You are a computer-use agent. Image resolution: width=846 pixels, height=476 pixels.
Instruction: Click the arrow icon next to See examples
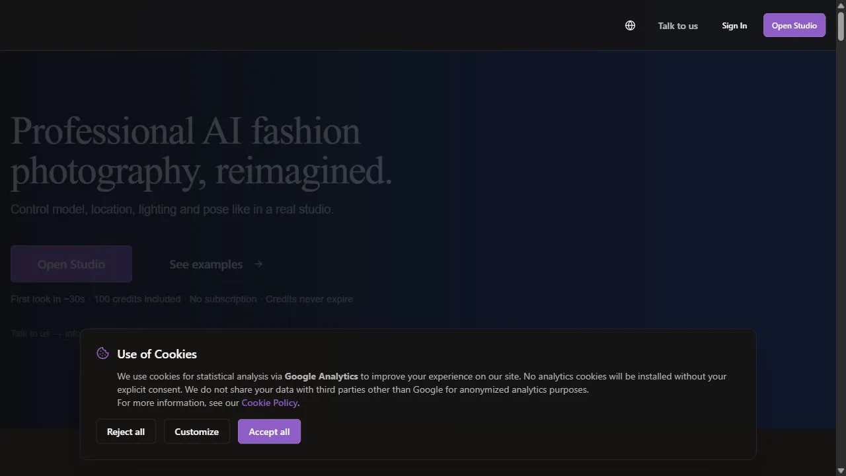pos(258,264)
